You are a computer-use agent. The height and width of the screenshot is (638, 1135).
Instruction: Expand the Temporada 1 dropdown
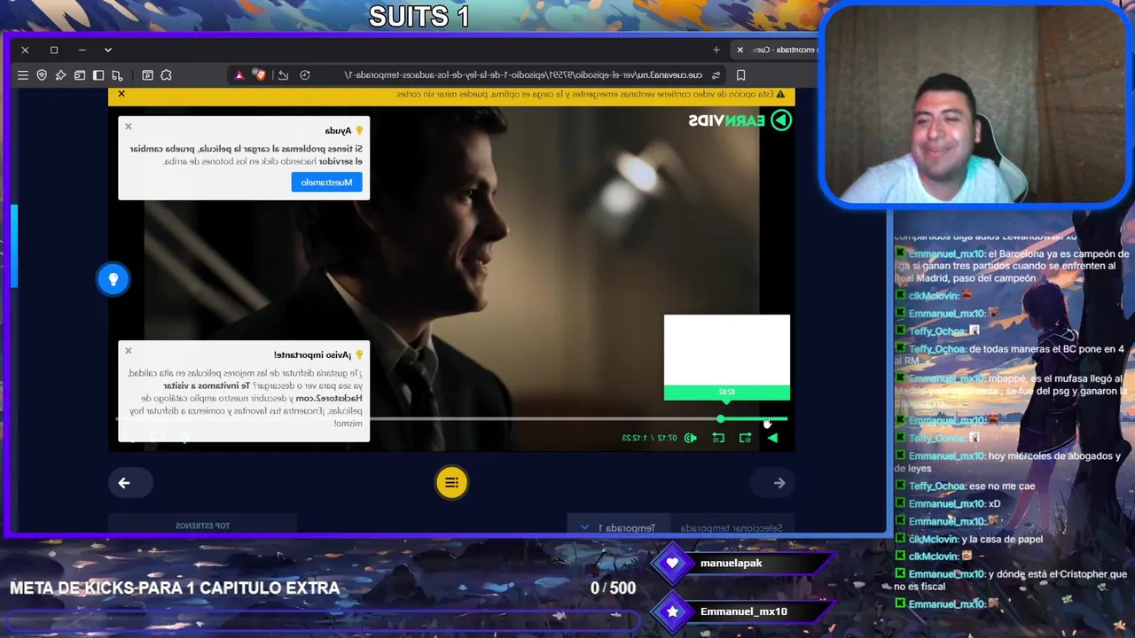click(618, 528)
